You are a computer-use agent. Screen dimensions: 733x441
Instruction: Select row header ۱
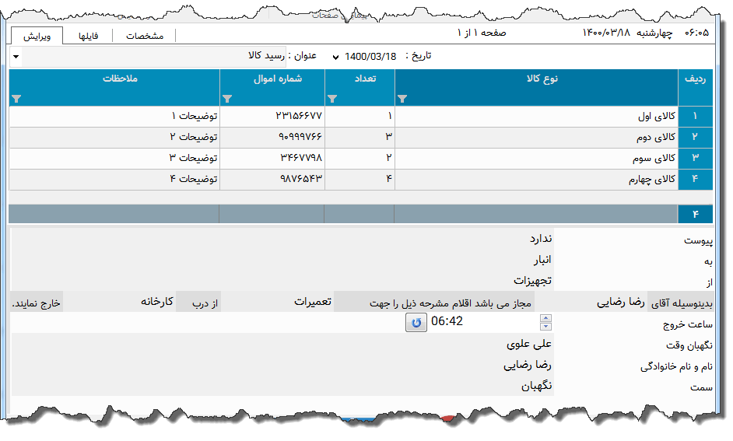[695, 116]
